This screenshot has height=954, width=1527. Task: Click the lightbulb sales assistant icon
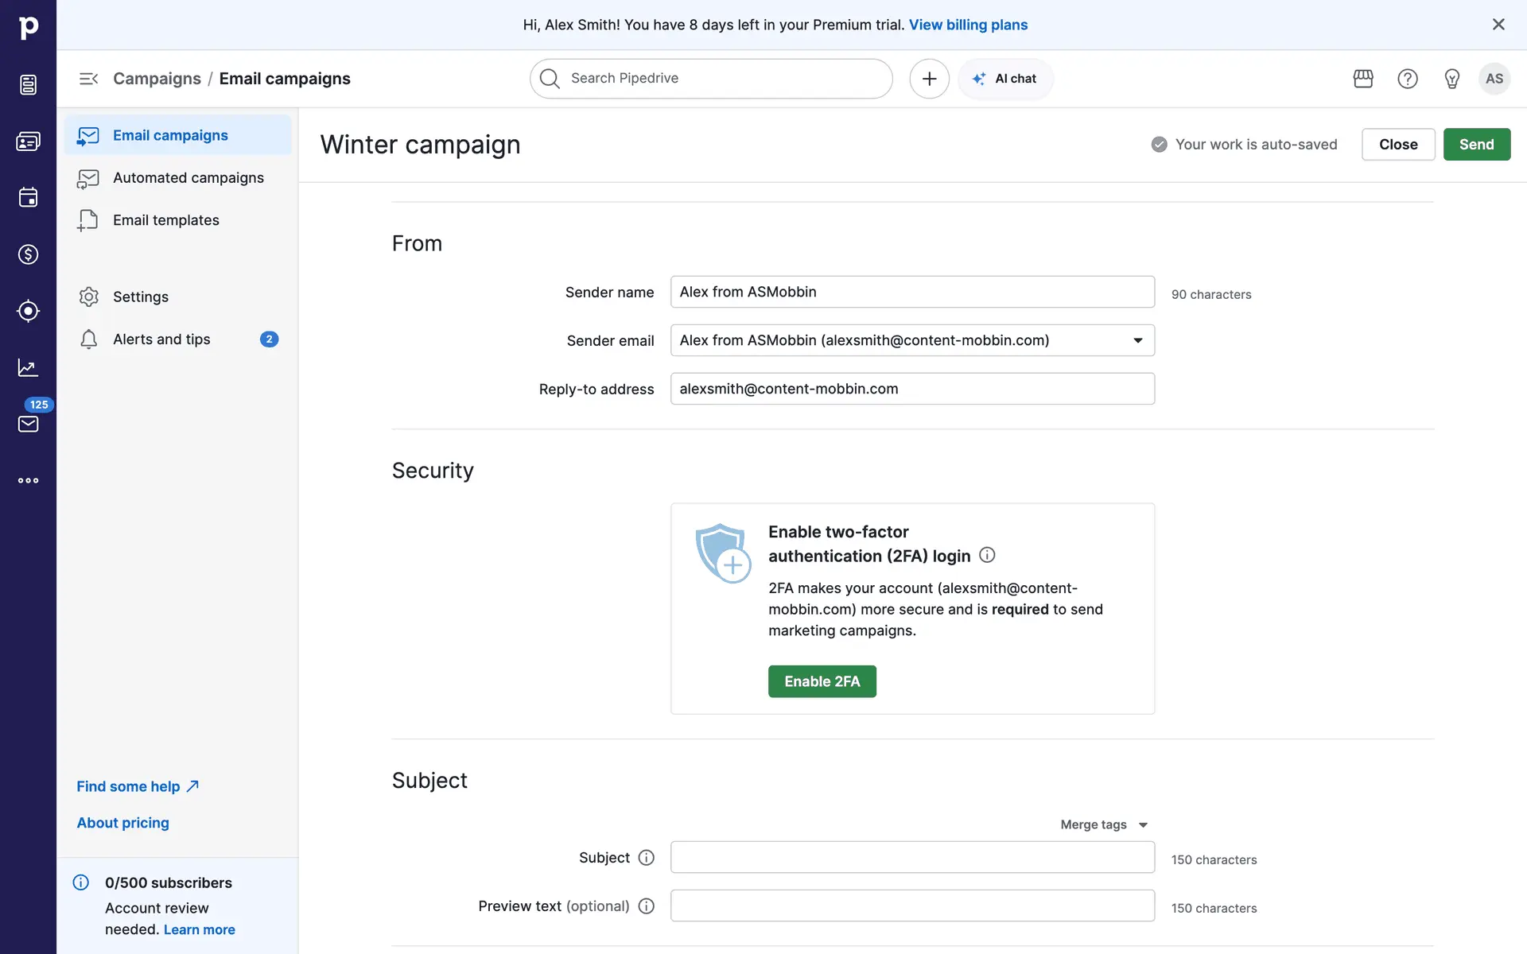click(x=1452, y=79)
